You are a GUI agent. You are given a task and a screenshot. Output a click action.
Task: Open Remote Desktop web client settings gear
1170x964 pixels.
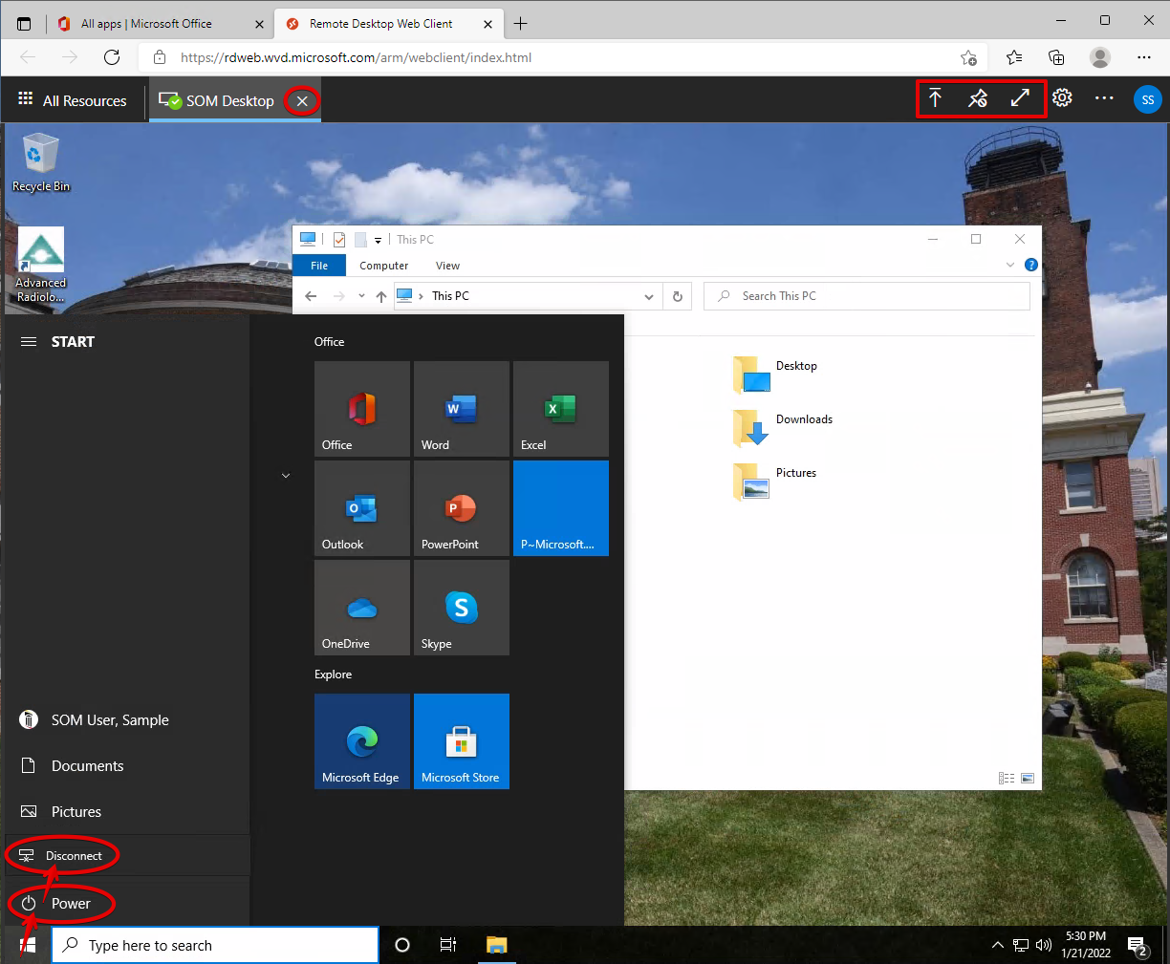(x=1062, y=98)
